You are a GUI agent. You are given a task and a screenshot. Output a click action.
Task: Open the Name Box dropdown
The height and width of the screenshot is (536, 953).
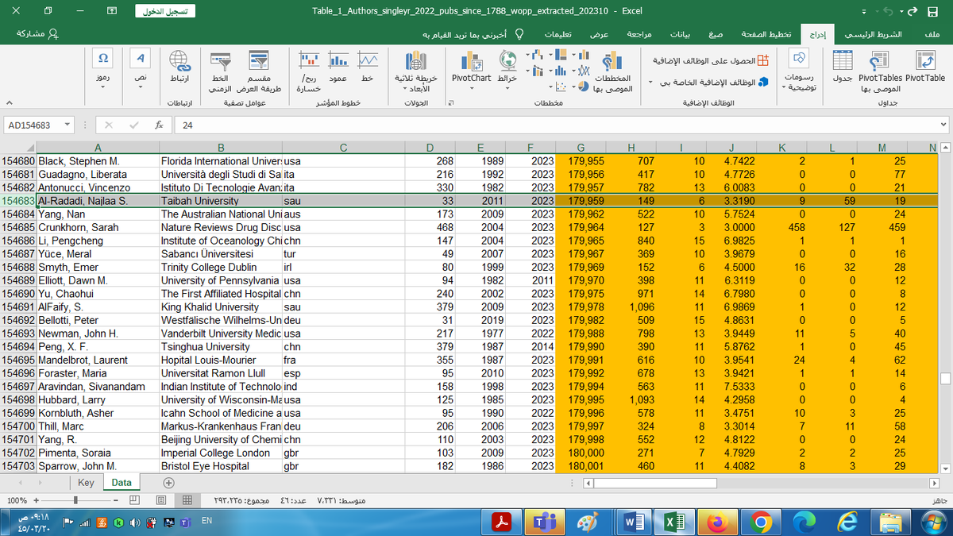67,125
